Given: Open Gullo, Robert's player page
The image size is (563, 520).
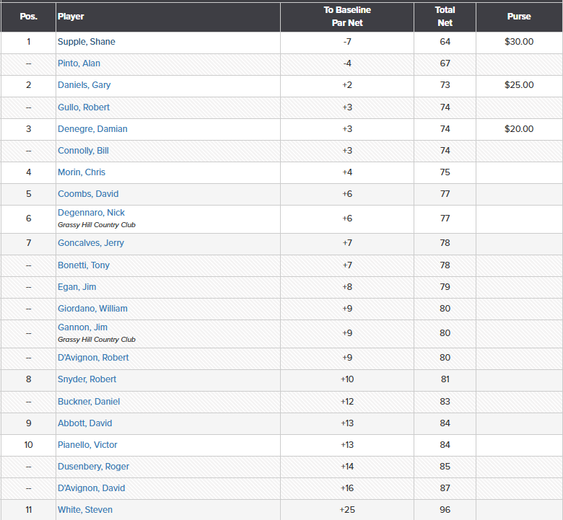Looking at the screenshot, I should [x=84, y=107].
